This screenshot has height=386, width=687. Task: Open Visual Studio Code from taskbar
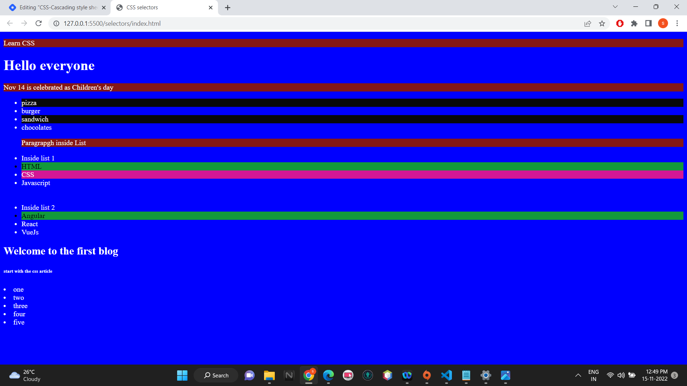446,375
